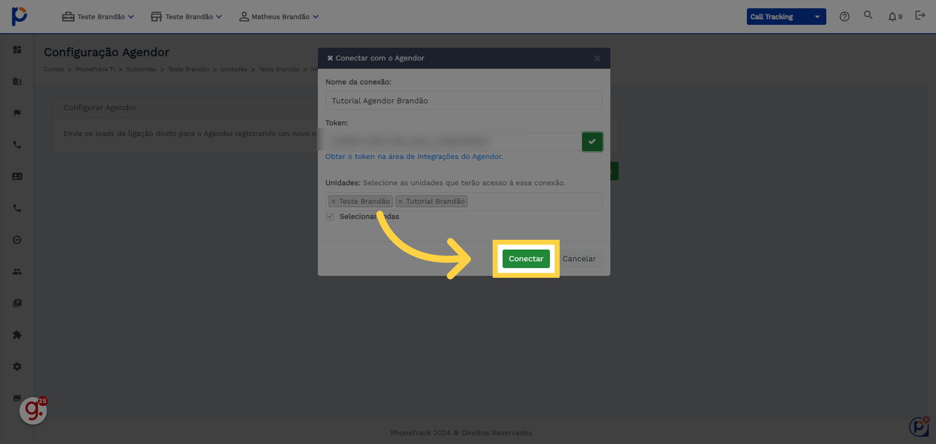Open the people group icon in the sidebar
This screenshot has width=936, height=444.
click(17, 271)
